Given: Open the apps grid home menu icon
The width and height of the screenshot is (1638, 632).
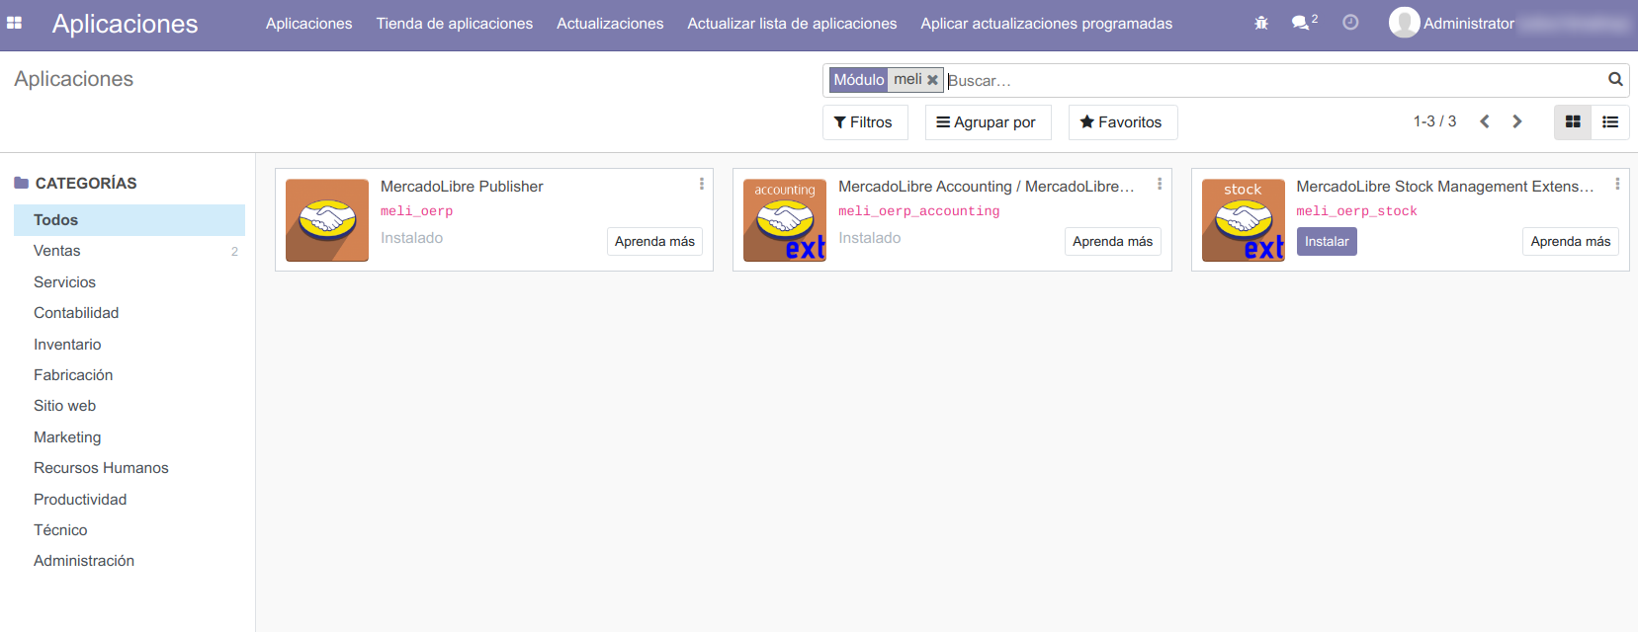Looking at the screenshot, I should pos(14,23).
